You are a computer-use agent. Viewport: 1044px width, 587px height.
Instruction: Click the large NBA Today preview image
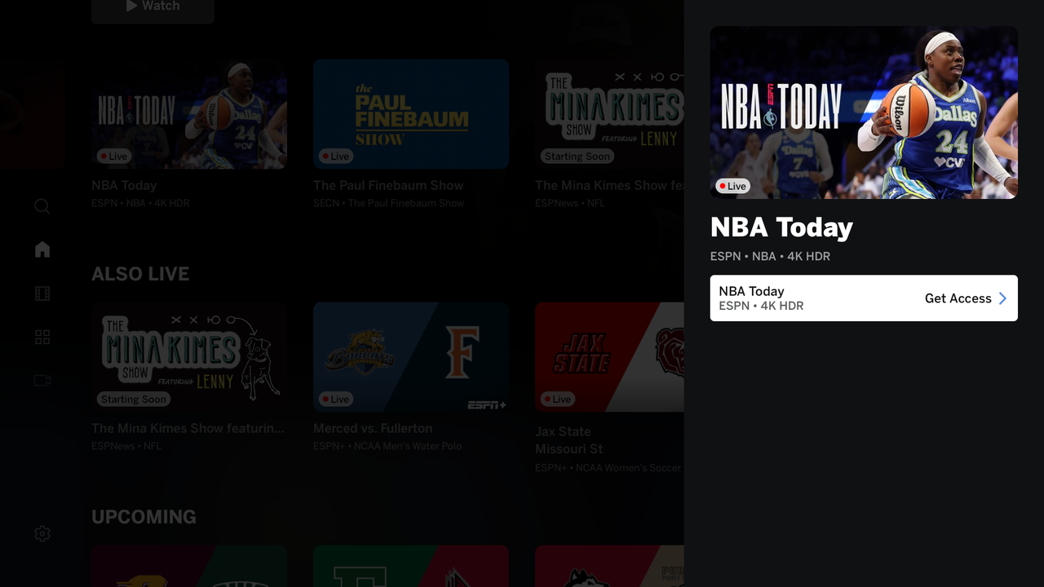pos(864,113)
